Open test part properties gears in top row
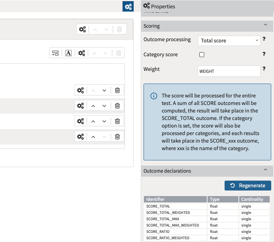The height and width of the screenshot is (242, 274). (x=82, y=29)
